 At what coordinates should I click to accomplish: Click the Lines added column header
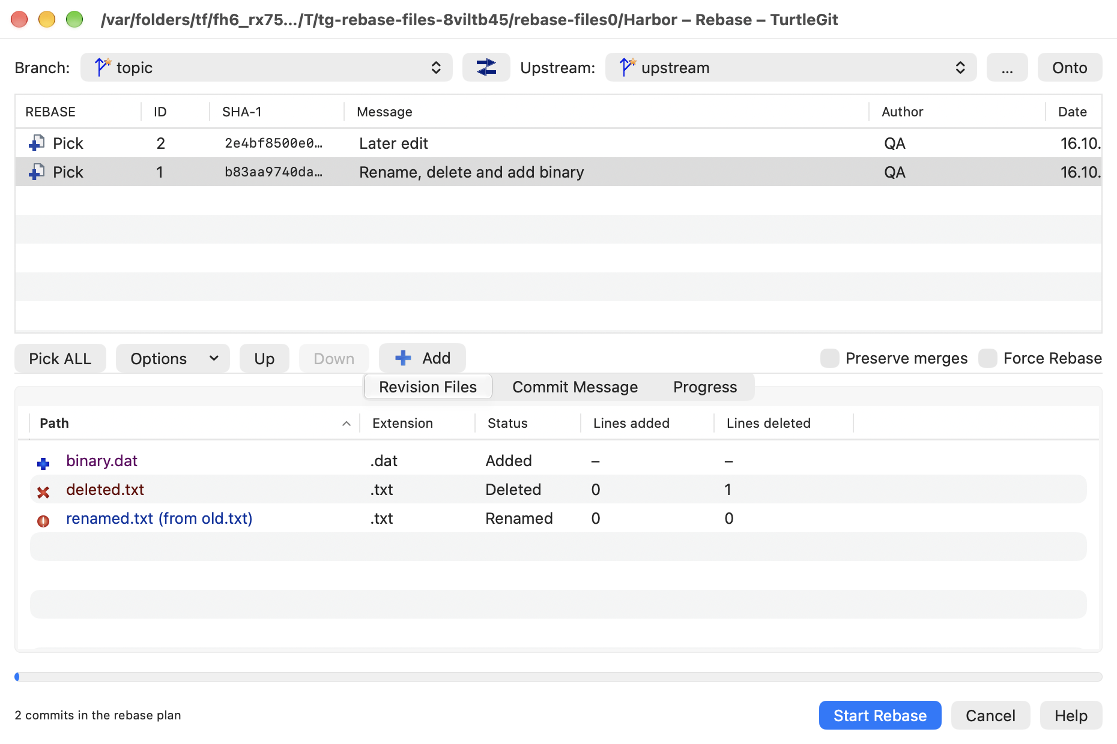pos(647,423)
